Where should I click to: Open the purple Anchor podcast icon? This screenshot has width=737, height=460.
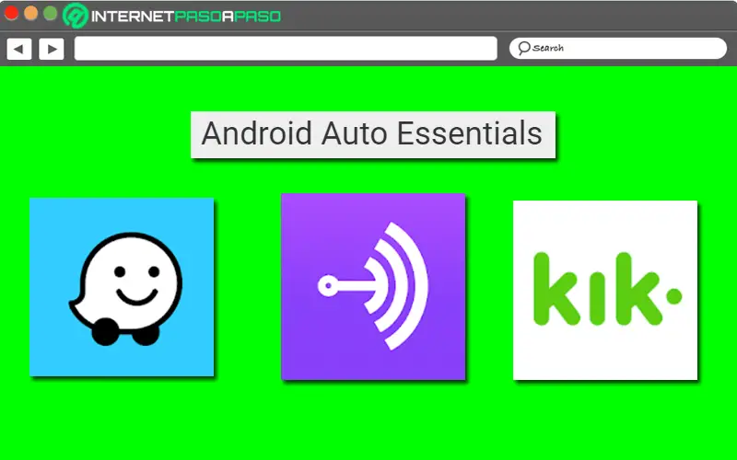pyautogui.click(x=373, y=286)
